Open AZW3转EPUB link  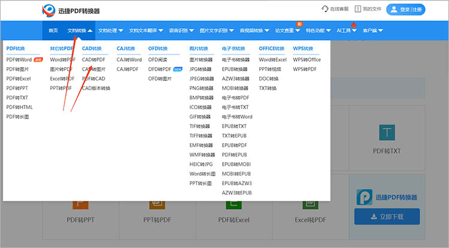point(237,193)
